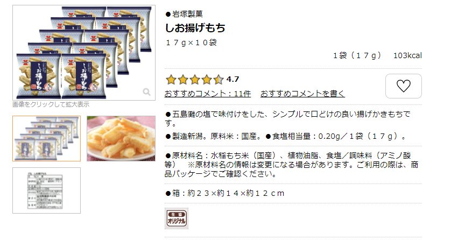The image size is (451, 240).
Task: Select the fried mochi on plate thumbnail
Action: click(121, 138)
